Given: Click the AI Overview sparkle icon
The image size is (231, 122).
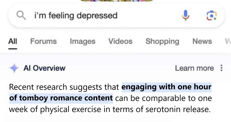Looking at the screenshot, I should pos(14,68).
